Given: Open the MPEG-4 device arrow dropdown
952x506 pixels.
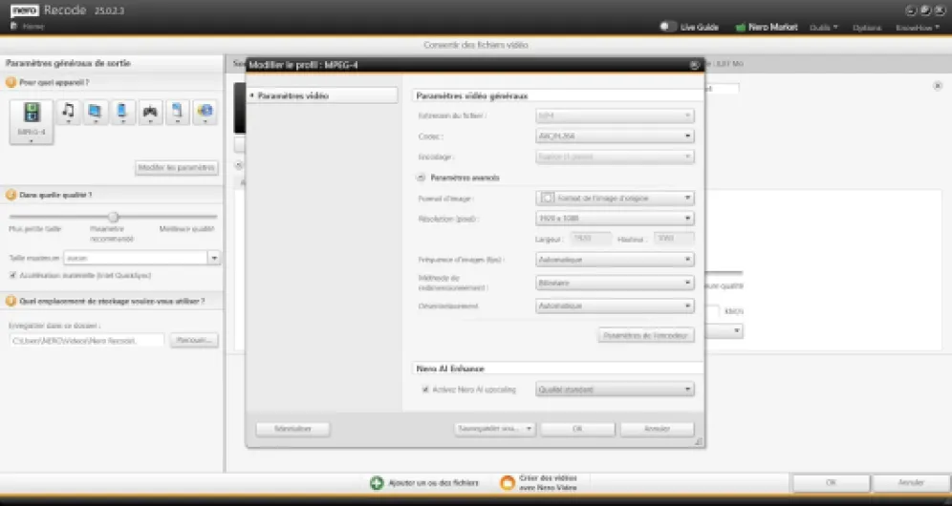Looking at the screenshot, I should click(x=32, y=139).
